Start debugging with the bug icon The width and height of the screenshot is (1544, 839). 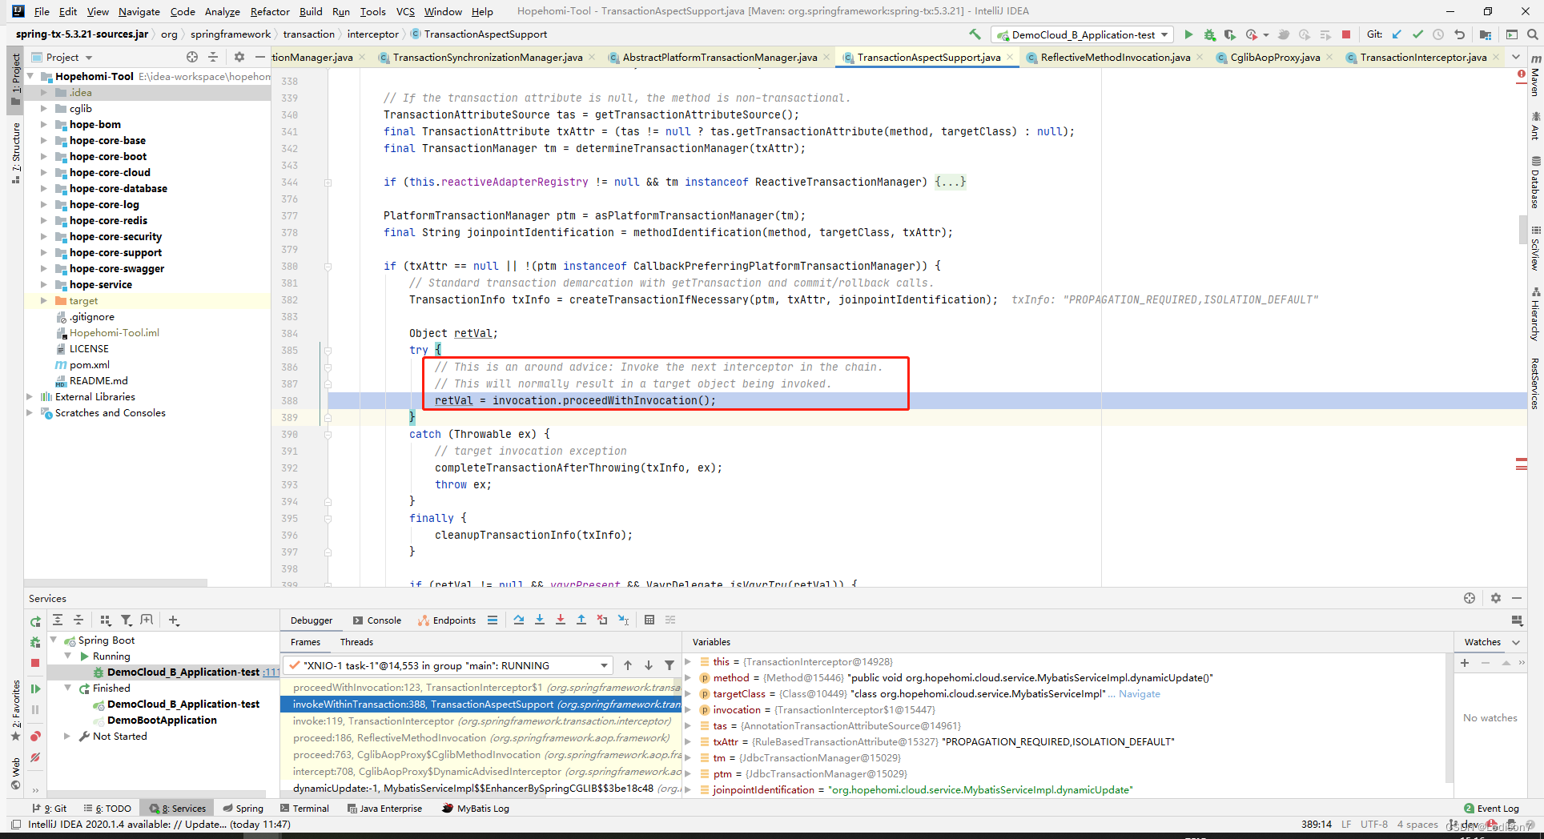pos(1209,34)
